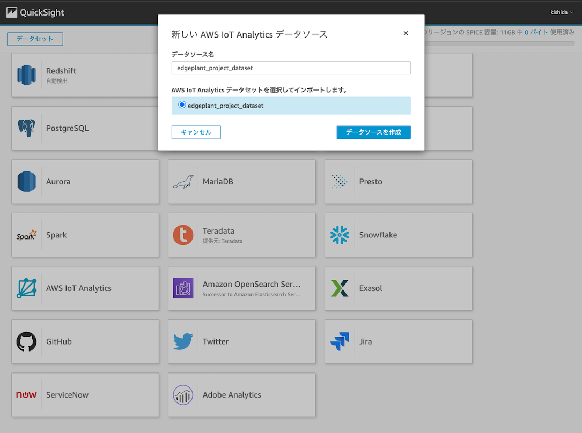This screenshot has height=433, width=582.
Task: Click the QuickSight title text
Action: 42,12
